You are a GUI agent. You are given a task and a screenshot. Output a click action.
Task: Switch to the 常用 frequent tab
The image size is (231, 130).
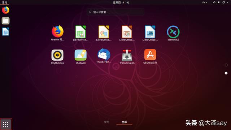[107, 122]
